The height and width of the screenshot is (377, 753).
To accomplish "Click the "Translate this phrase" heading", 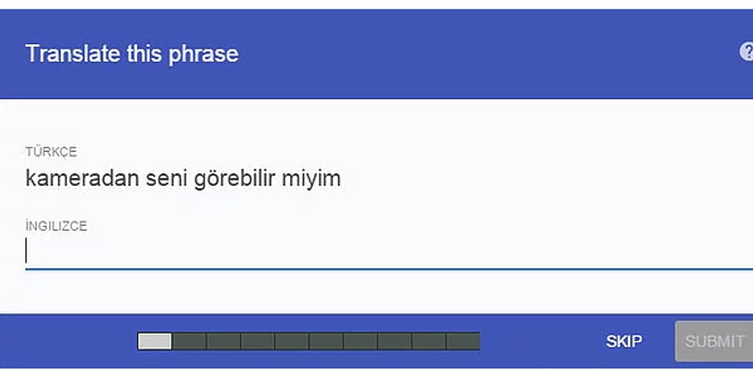I will coord(132,54).
